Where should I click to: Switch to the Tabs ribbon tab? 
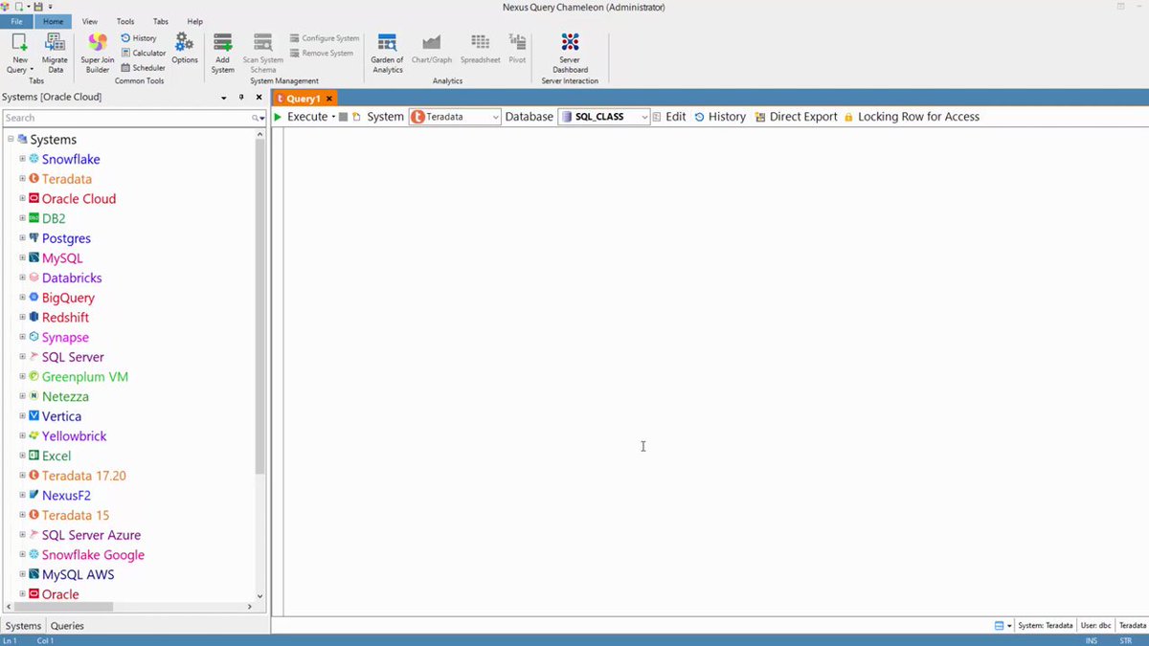point(161,21)
